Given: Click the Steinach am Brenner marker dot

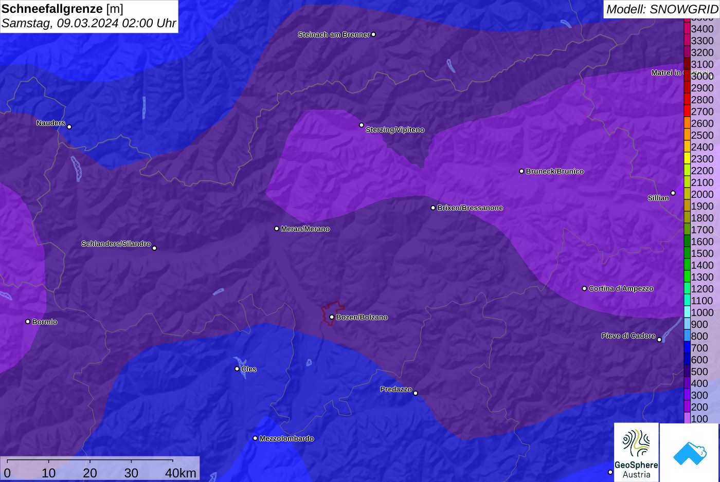Looking at the screenshot, I should tap(373, 34).
